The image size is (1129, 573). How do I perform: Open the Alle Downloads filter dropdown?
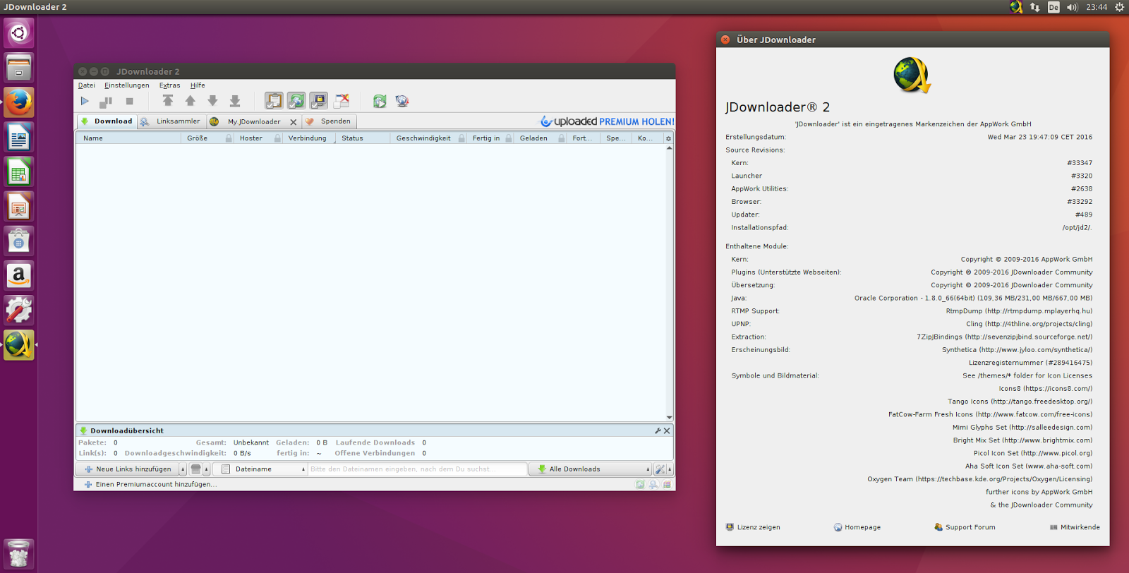[591, 469]
